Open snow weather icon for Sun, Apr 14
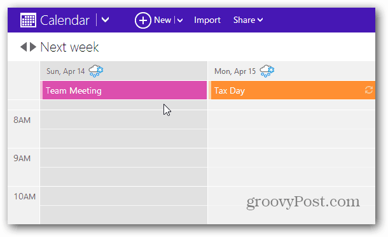Image resolution: width=388 pixels, height=237 pixels. pos(96,71)
